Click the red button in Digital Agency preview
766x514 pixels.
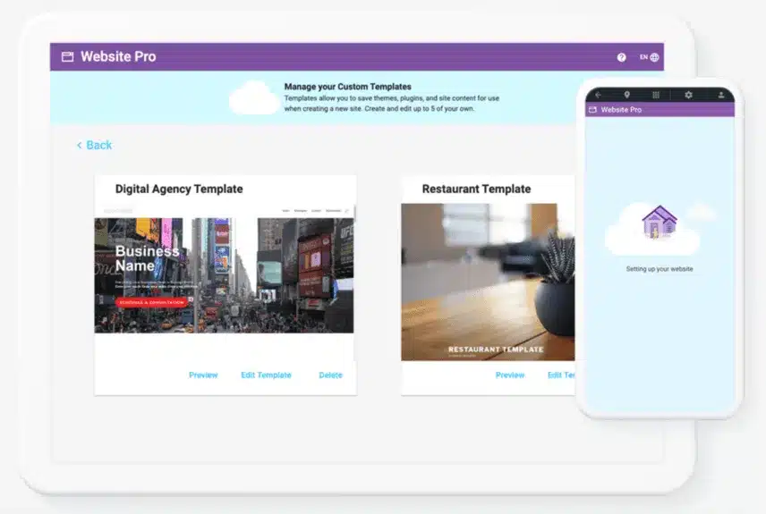pos(153,302)
